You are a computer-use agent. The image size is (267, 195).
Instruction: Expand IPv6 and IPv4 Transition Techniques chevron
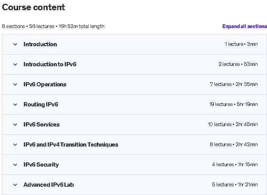tap(15, 145)
